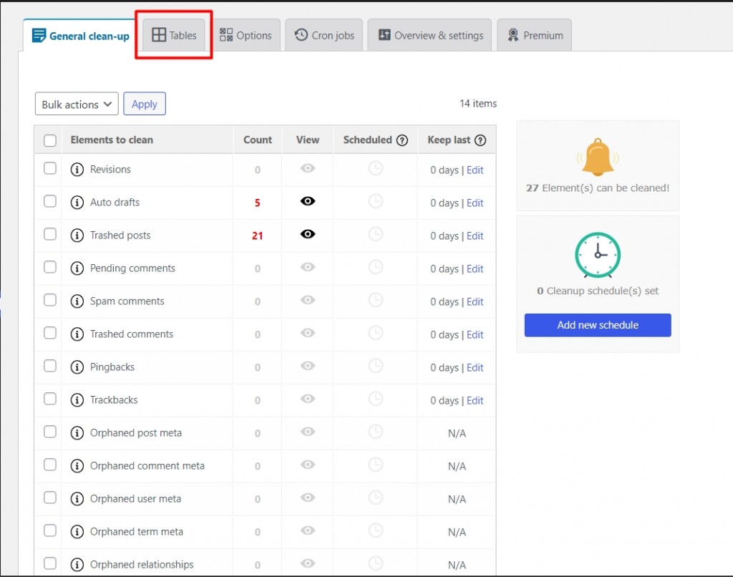Open the General clean-up tab
The image size is (733, 577).
click(x=80, y=36)
